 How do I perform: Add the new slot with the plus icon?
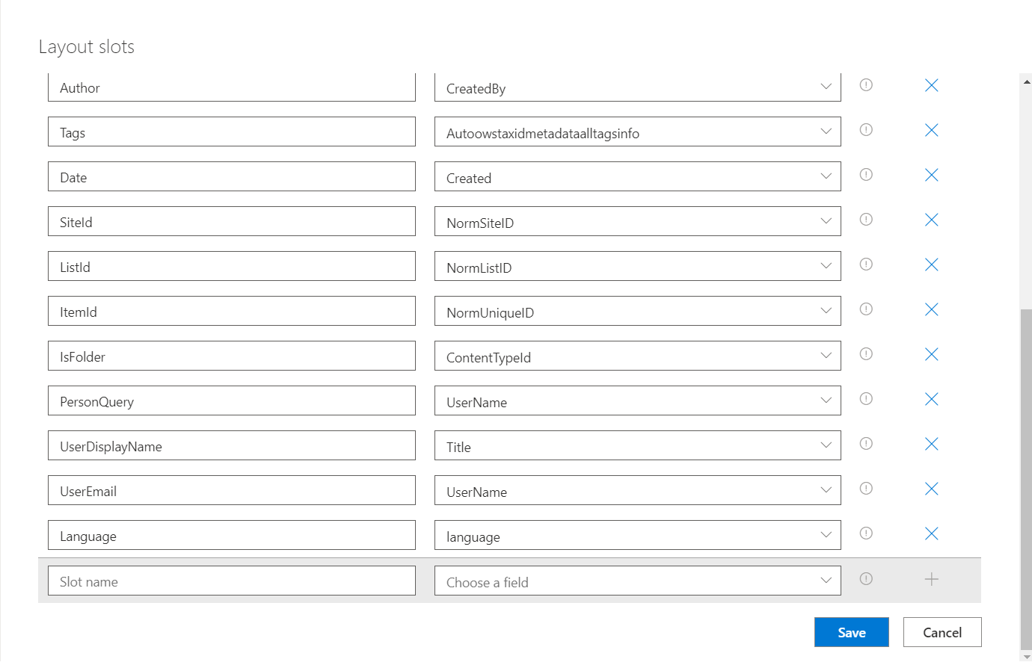pyautogui.click(x=931, y=578)
